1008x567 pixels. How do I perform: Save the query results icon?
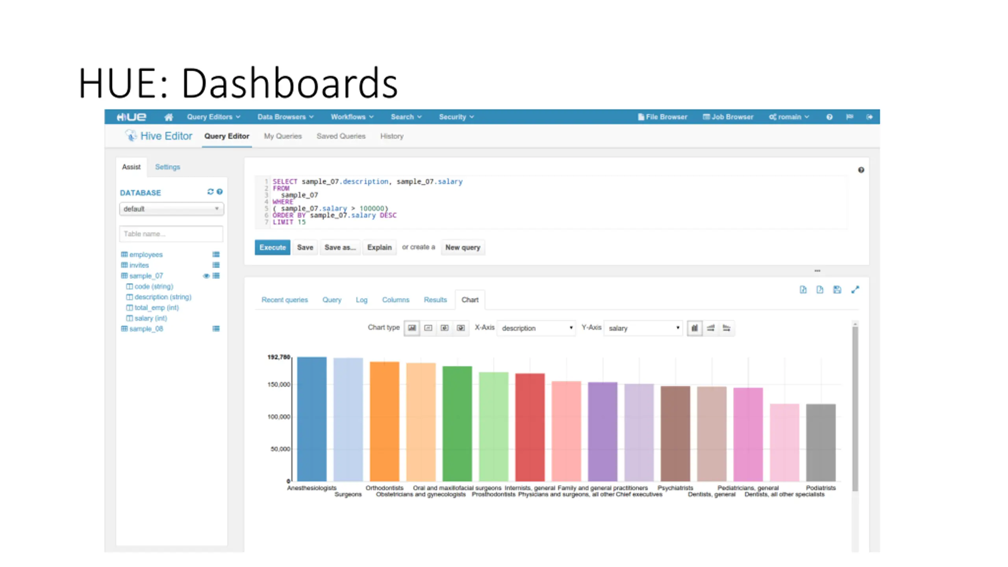837,290
